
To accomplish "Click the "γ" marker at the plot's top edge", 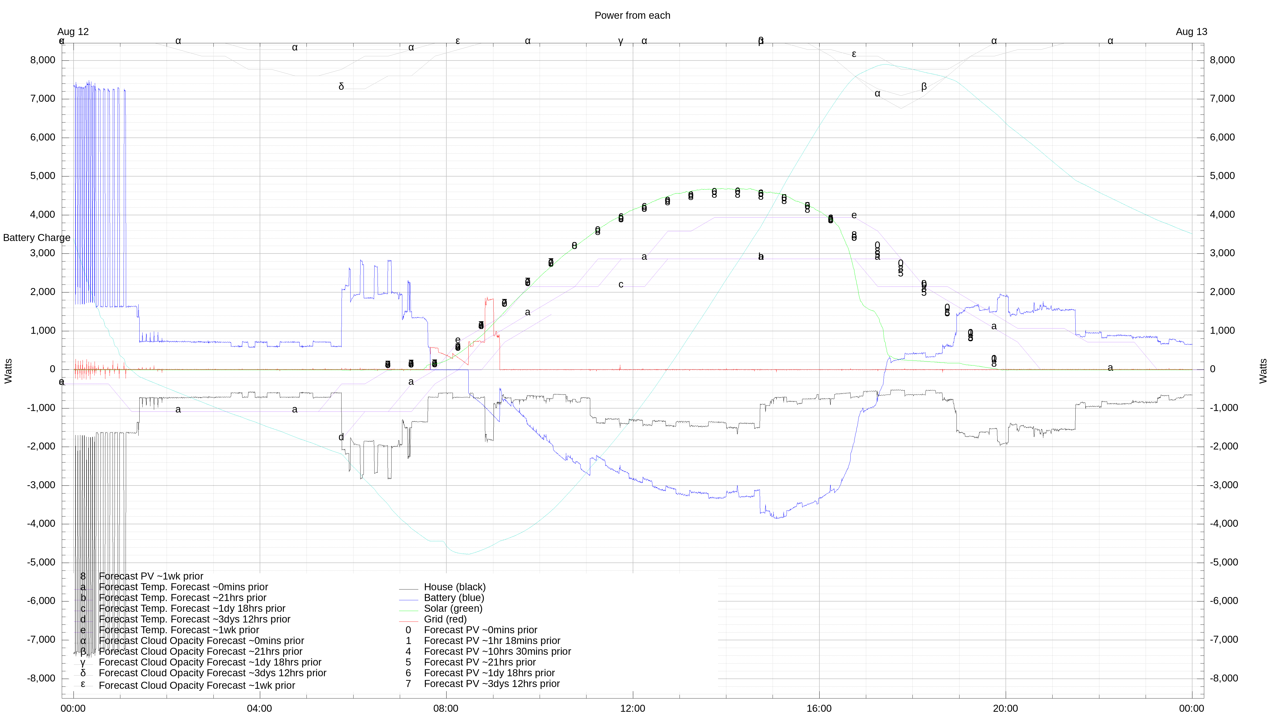I will coord(620,41).
